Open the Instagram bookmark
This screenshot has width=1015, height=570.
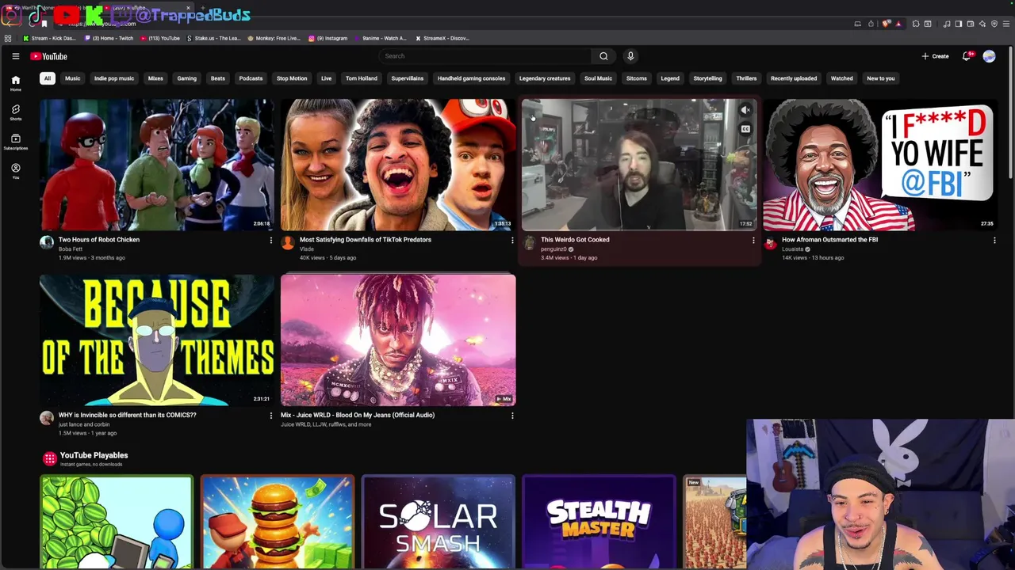coord(328,38)
